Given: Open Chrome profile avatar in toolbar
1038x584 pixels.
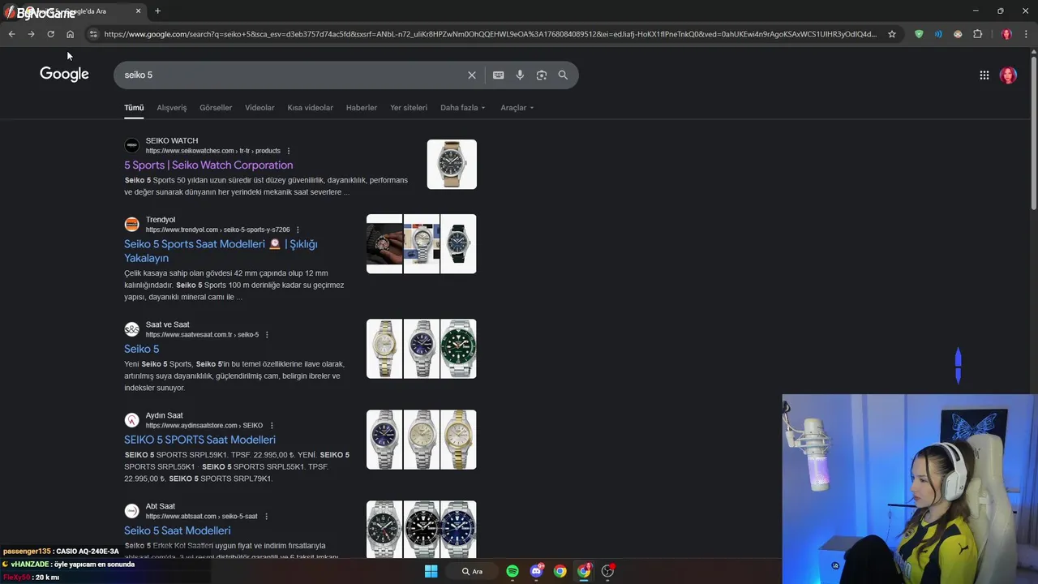Looking at the screenshot, I should 1006,34.
